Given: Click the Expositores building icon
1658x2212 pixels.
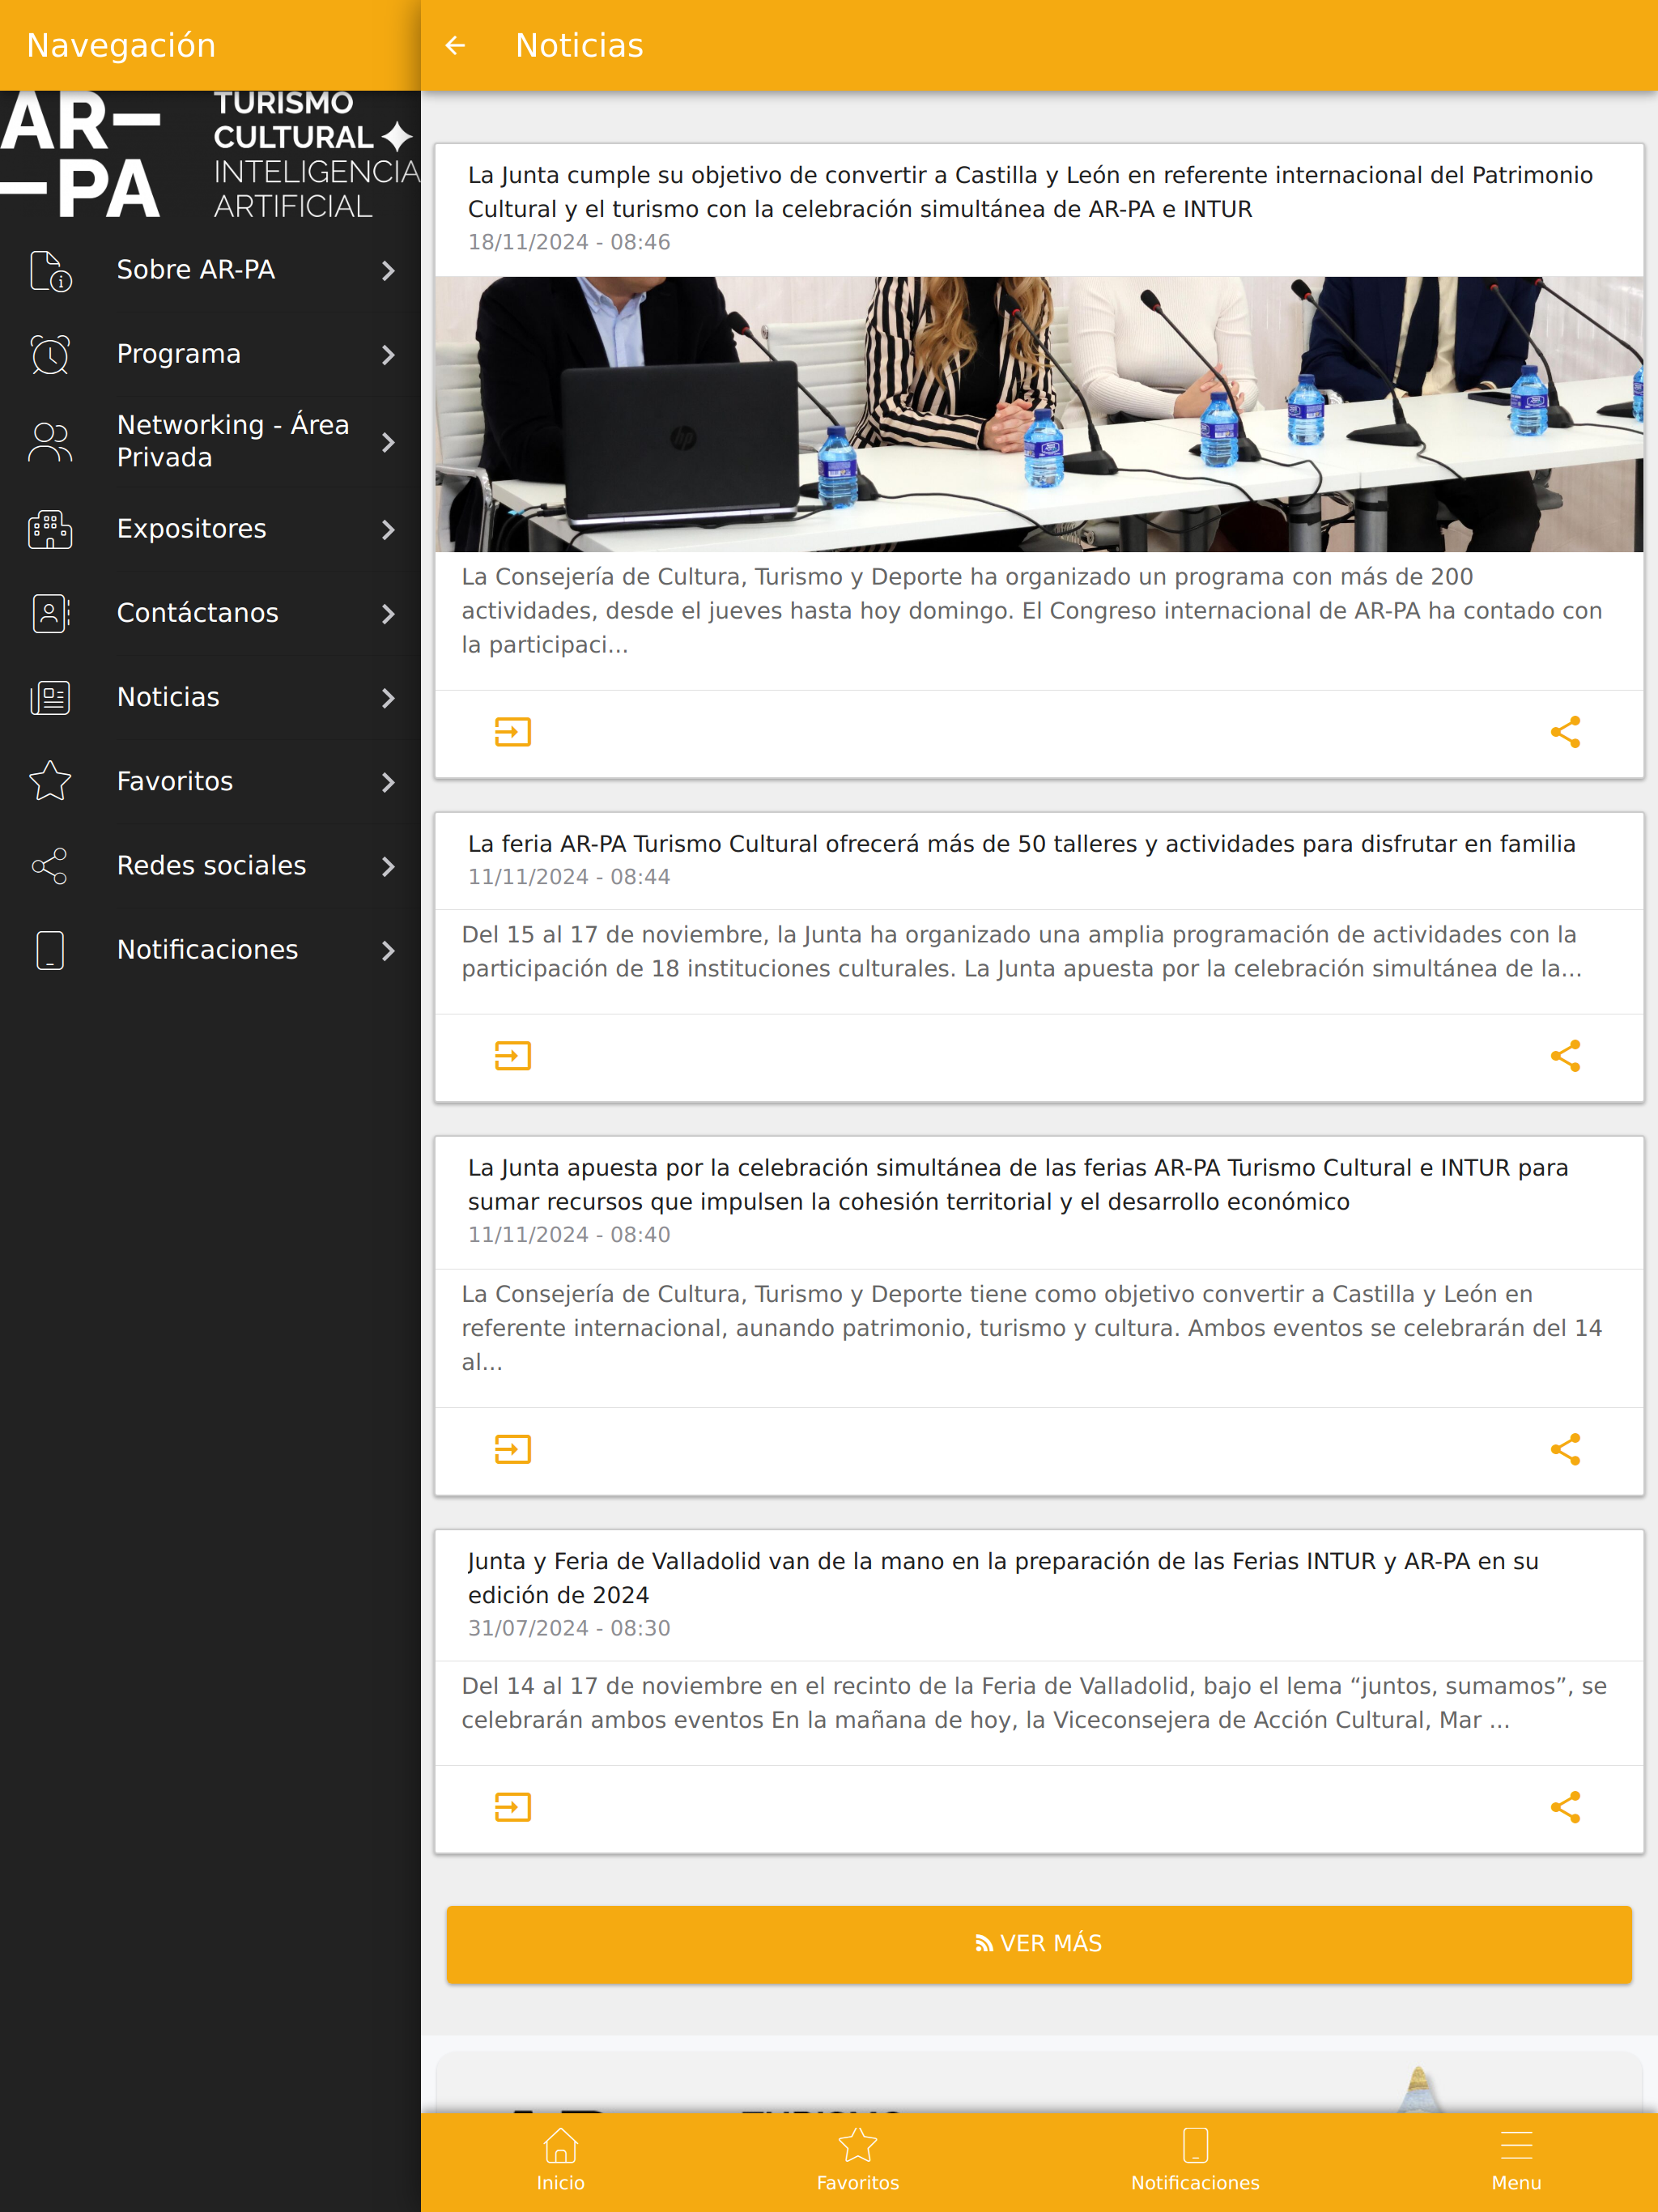Looking at the screenshot, I should point(50,529).
